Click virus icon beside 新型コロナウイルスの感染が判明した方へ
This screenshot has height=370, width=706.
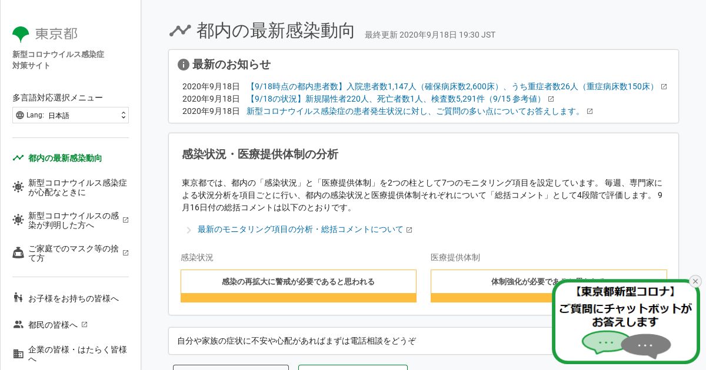(x=18, y=220)
